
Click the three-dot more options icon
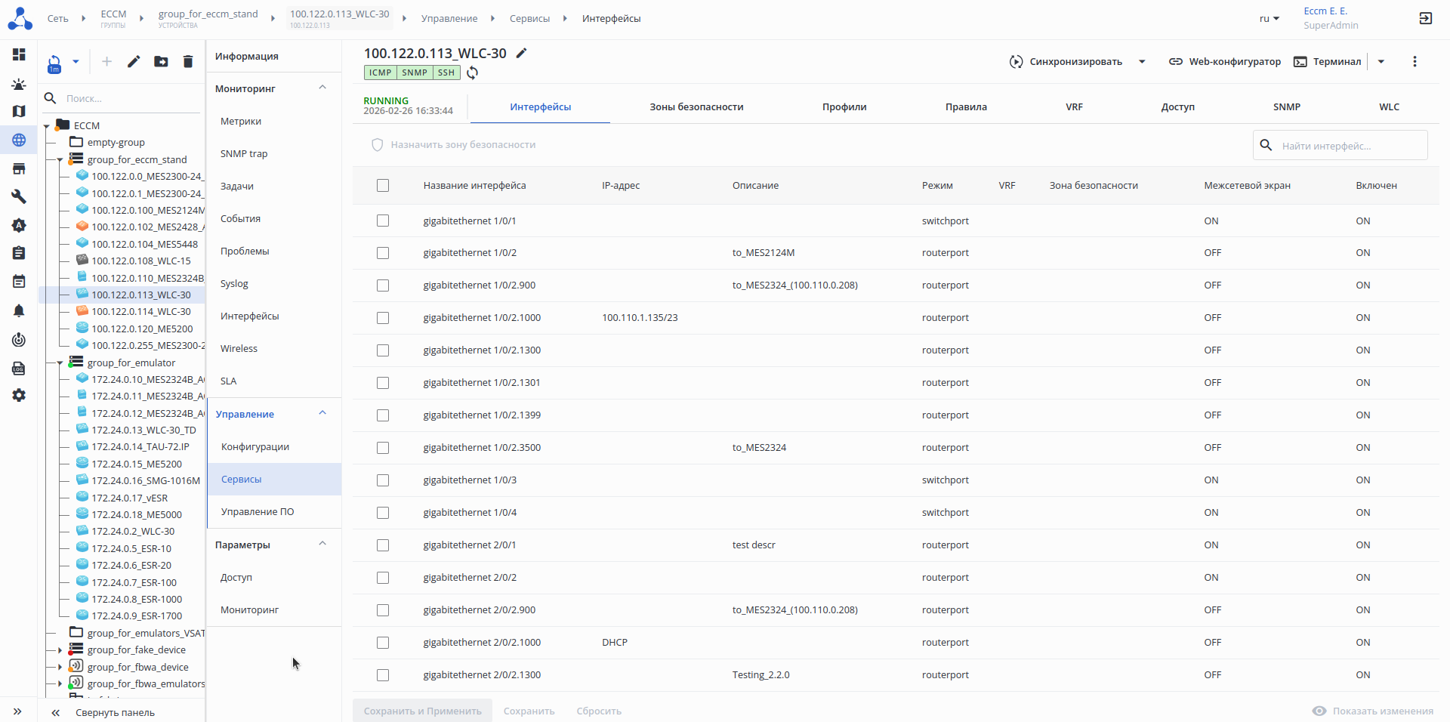(x=1415, y=61)
